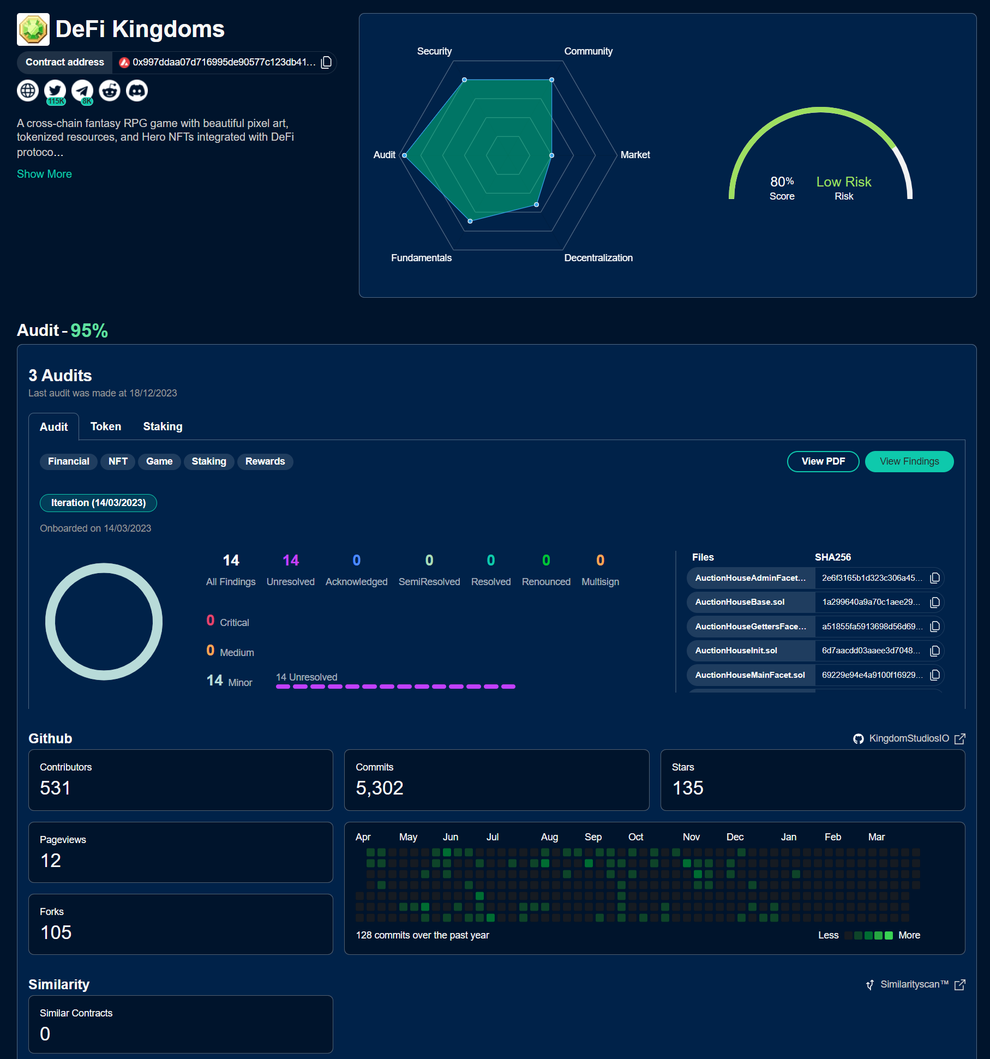
Task: Toggle the NFT tag filter
Action: pyautogui.click(x=118, y=461)
